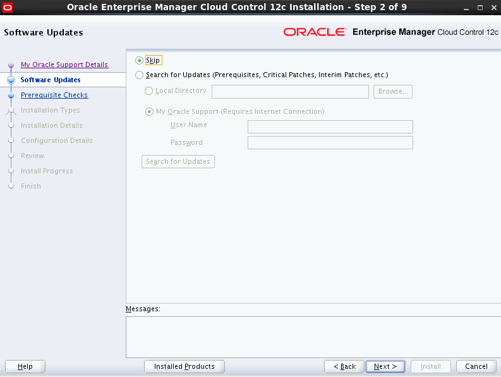Open the Installed Products dialog
This screenshot has width=501, height=377.
tap(184, 366)
